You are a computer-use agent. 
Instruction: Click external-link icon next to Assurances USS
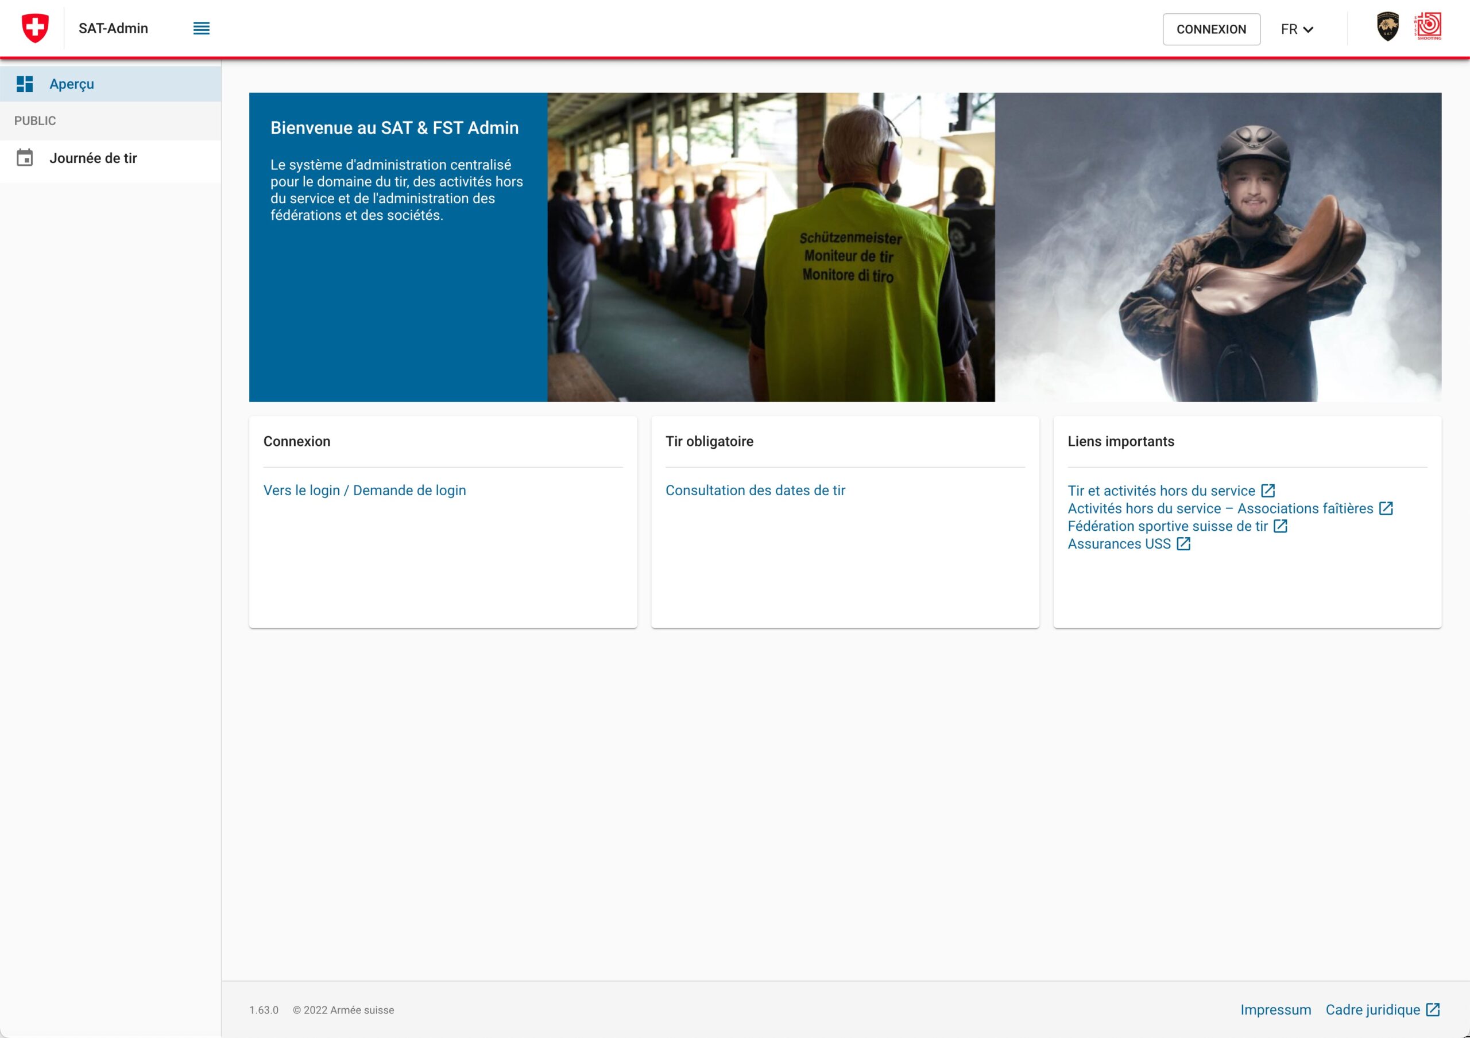point(1183,544)
